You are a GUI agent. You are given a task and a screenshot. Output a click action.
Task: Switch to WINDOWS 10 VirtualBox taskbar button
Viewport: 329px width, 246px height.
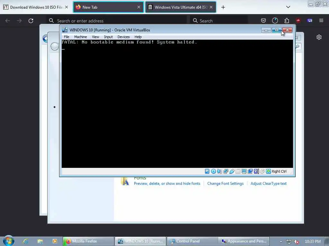pyautogui.click(x=140, y=241)
